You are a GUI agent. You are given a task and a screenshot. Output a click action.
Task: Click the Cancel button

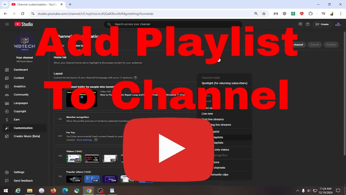point(315,45)
